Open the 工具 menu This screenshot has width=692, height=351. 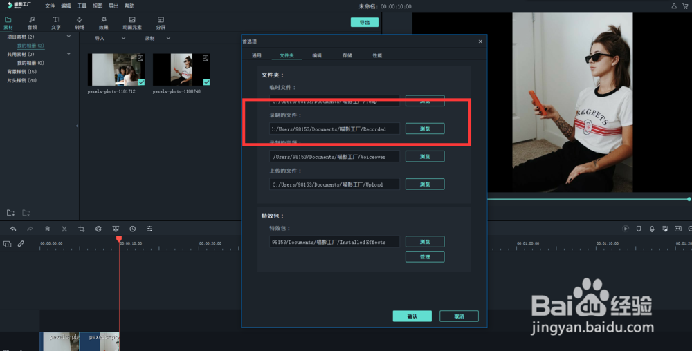tap(82, 6)
